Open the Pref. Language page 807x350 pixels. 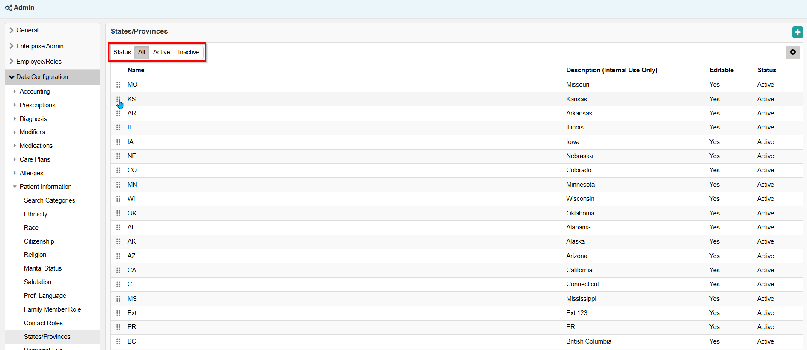click(45, 296)
